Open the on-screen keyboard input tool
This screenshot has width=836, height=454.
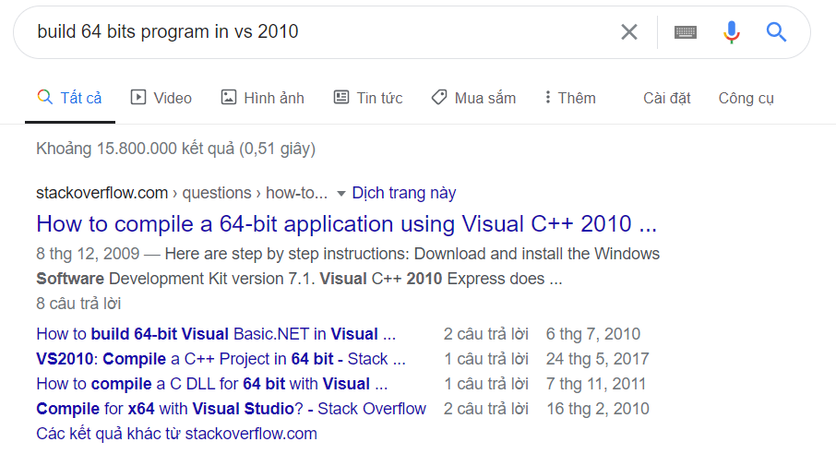pyautogui.click(x=686, y=32)
